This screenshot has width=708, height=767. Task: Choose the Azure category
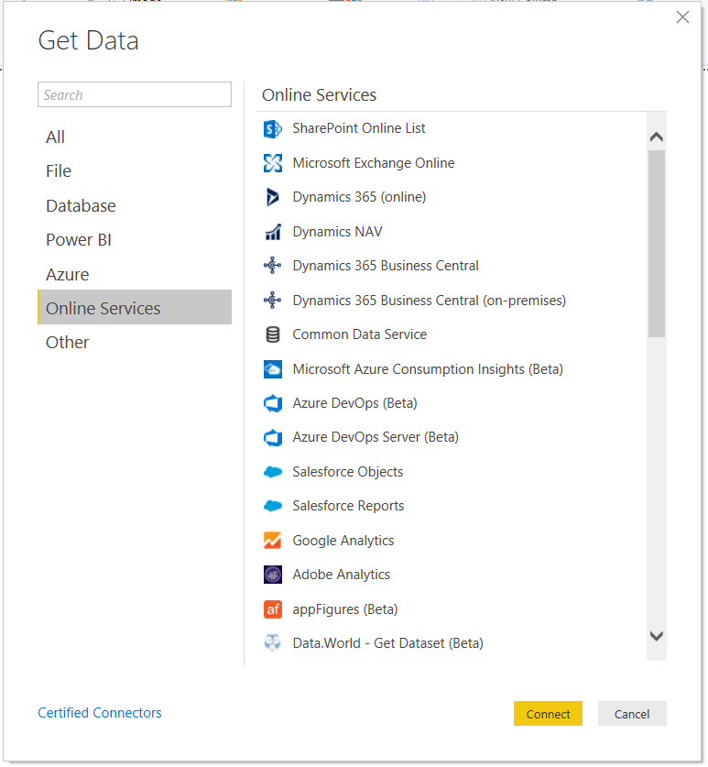[x=135, y=274]
